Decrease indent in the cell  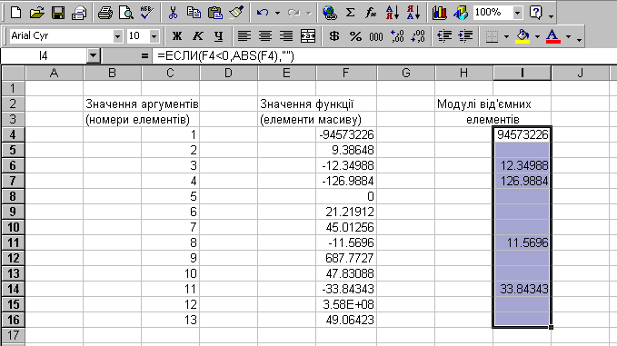(x=444, y=36)
